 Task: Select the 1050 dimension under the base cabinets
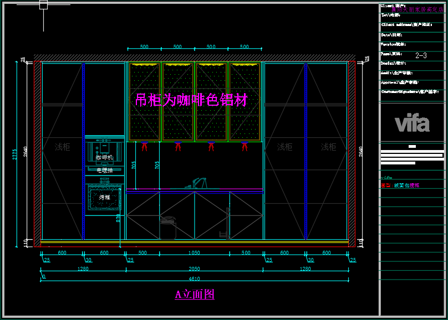tap(194, 253)
